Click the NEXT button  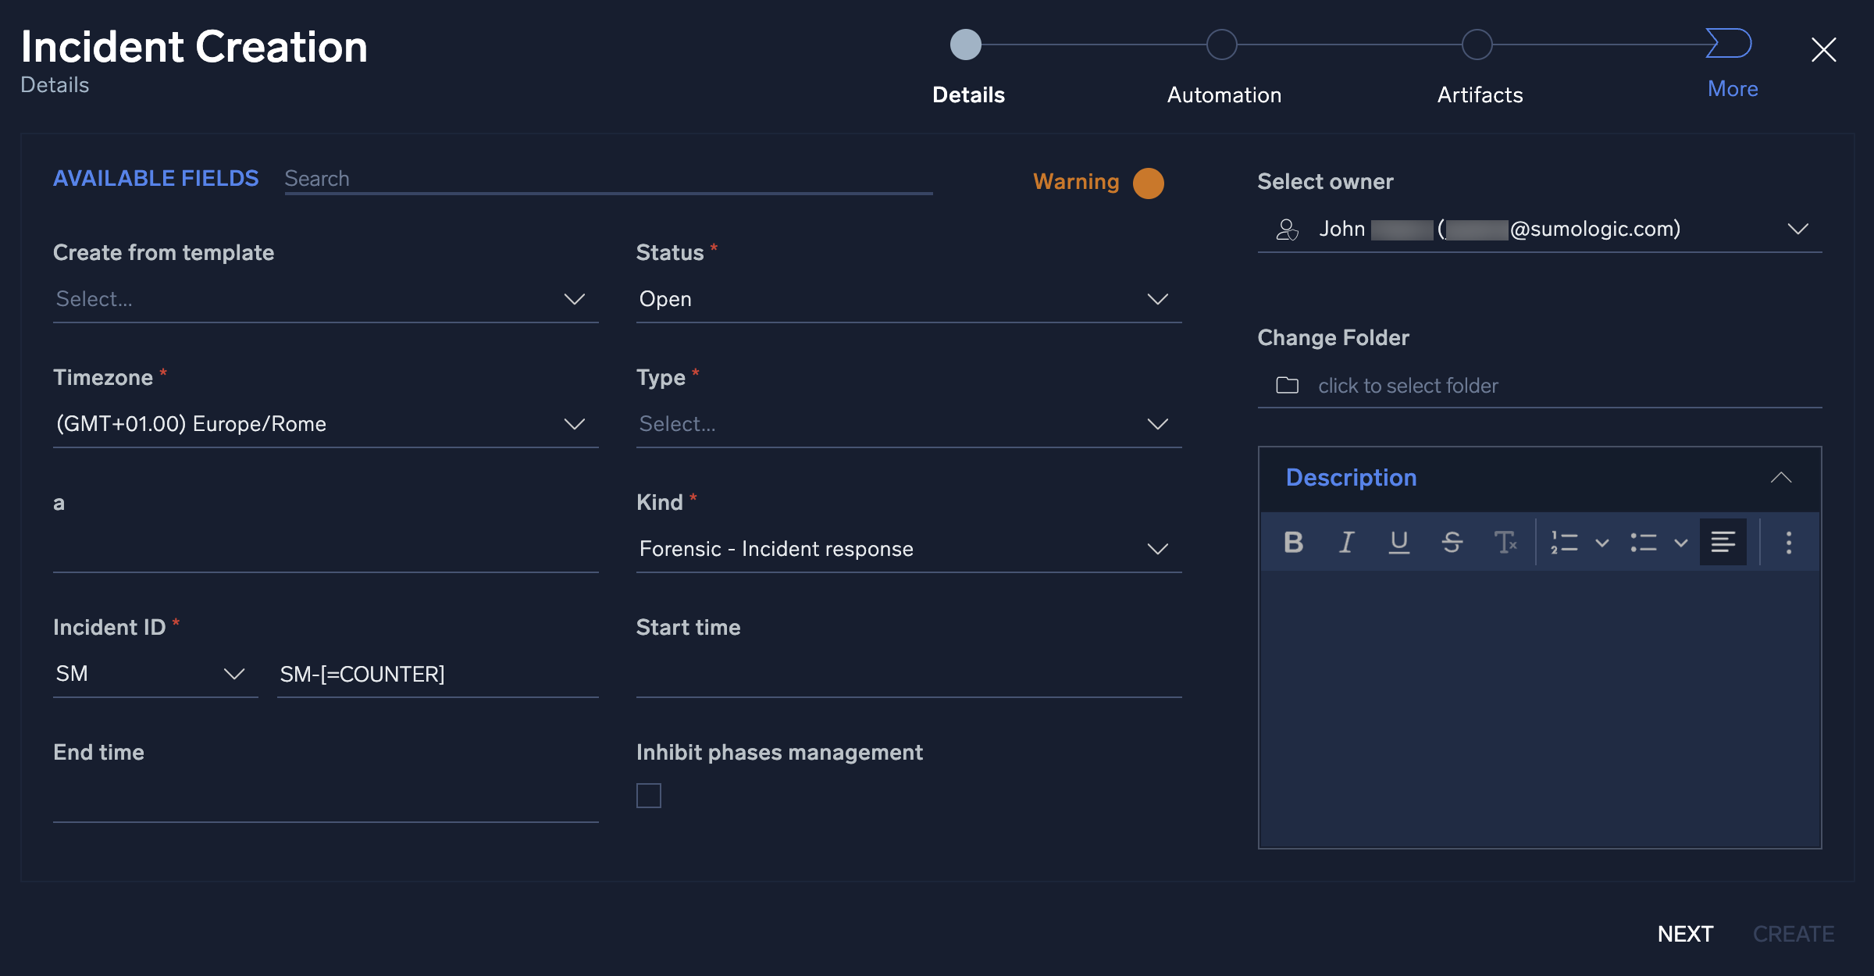coord(1686,933)
